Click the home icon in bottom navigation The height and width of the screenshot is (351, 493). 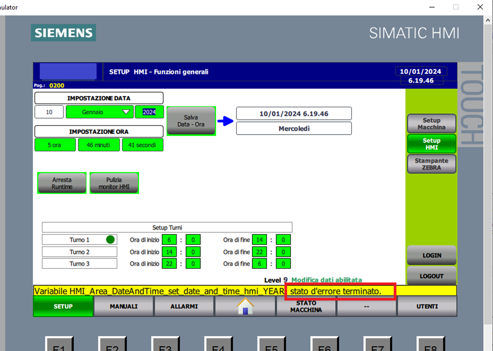[x=245, y=306]
